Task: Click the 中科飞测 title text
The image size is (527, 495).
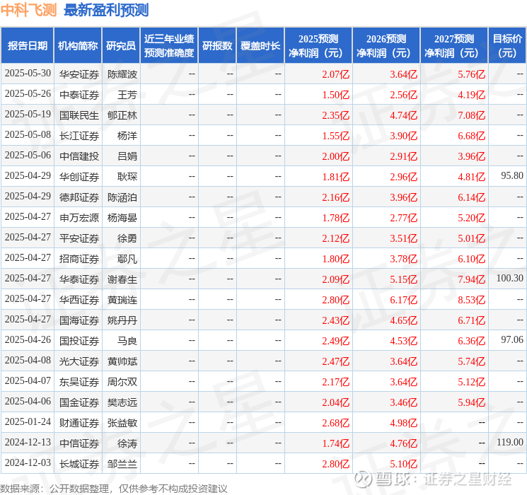Action: pyautogui.click(x=29, y=10)
